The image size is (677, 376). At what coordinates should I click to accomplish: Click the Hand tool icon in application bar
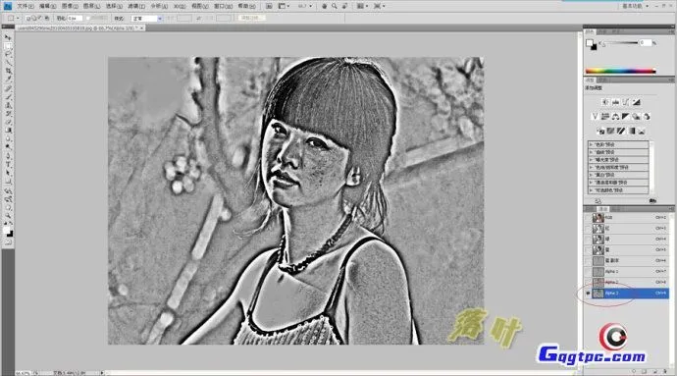coord(324,6)
